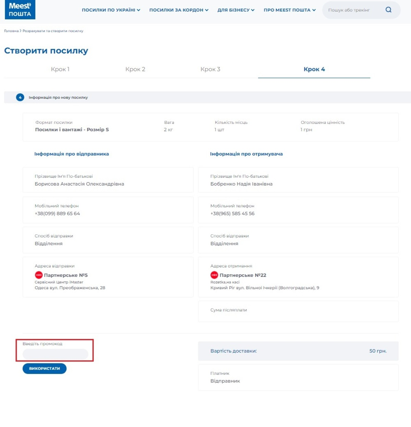Open the Про Meest Пошта dropdown
The image size is (411, 427).
point(289,10)
